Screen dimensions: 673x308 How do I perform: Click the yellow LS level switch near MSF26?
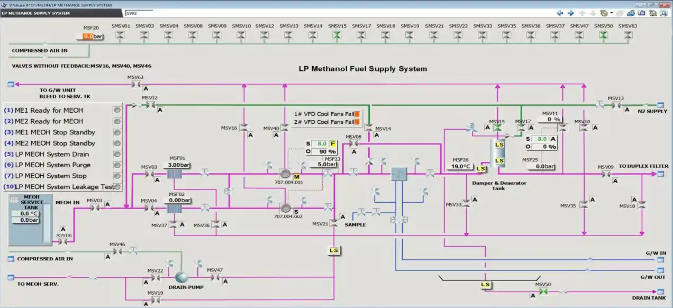coord(481,169)
